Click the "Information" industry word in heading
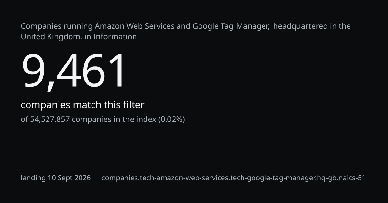 pos(115,37)
